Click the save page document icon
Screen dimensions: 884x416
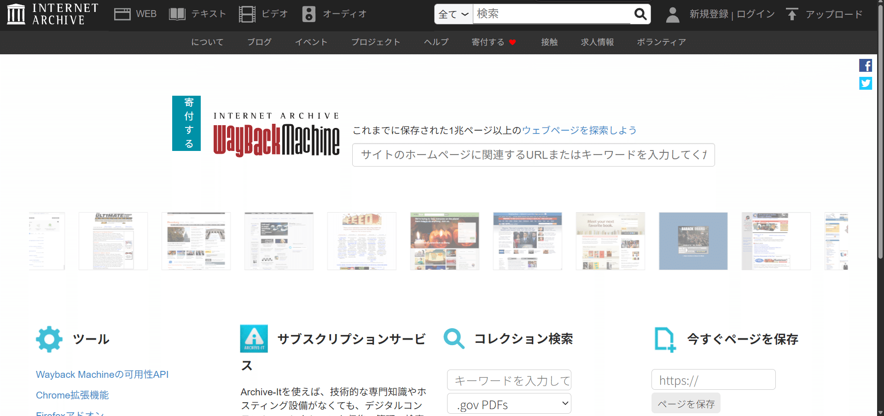point(665,340)
